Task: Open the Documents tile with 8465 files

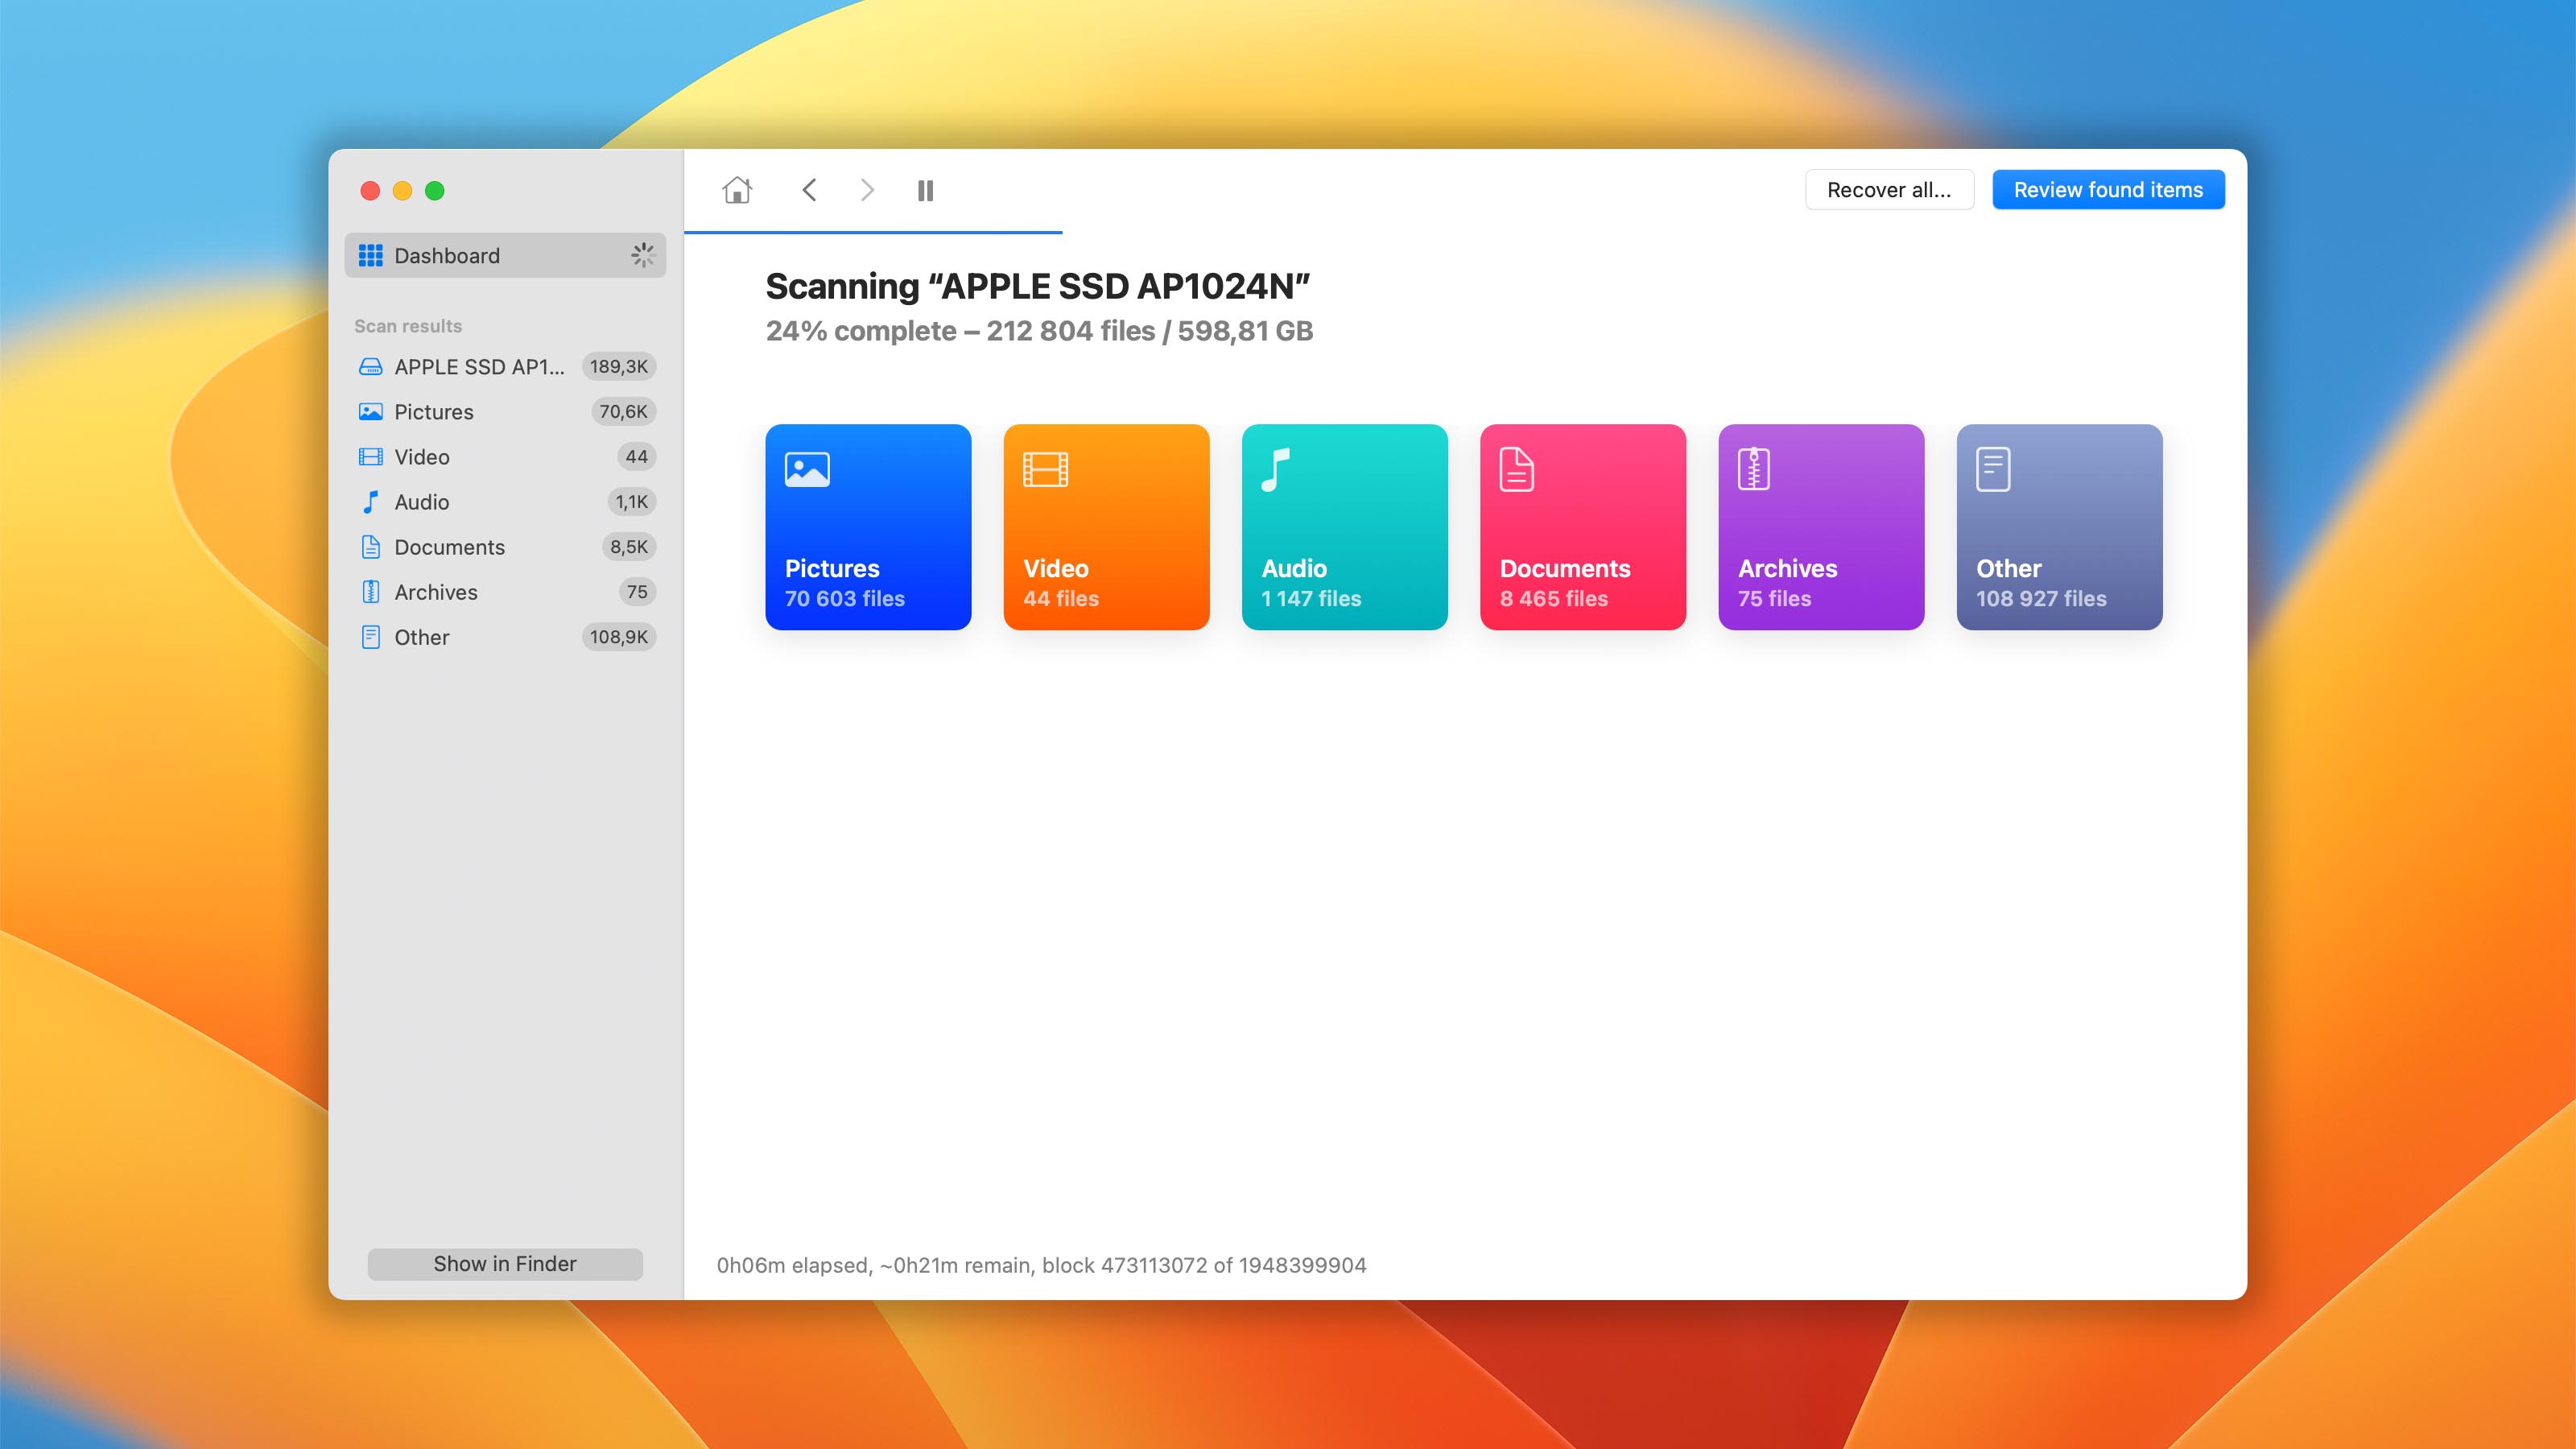Action: coord(1582,528)
